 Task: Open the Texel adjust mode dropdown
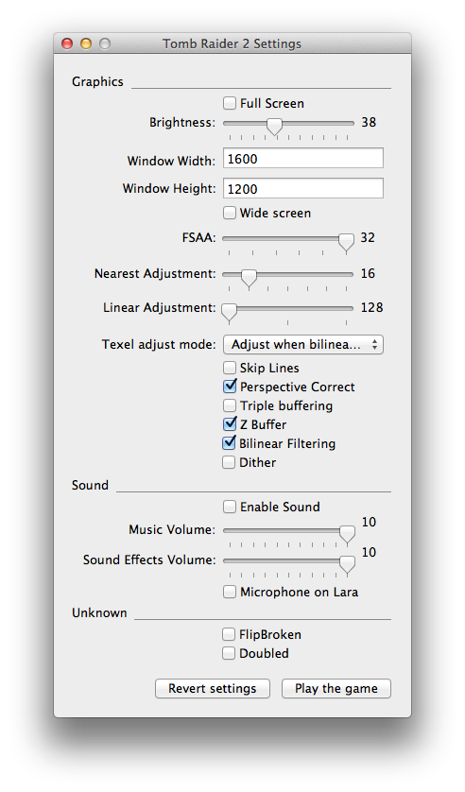point(303,345)
